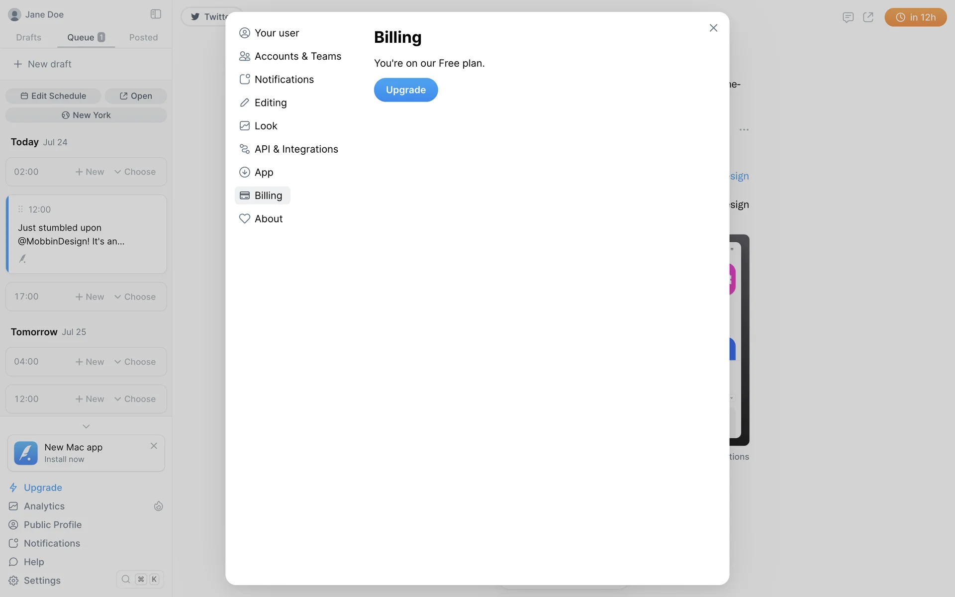The width and height of the screenshot is (955, 597).
Task: Toggle the sidebar panel icon
Action: tap(156, 14)
